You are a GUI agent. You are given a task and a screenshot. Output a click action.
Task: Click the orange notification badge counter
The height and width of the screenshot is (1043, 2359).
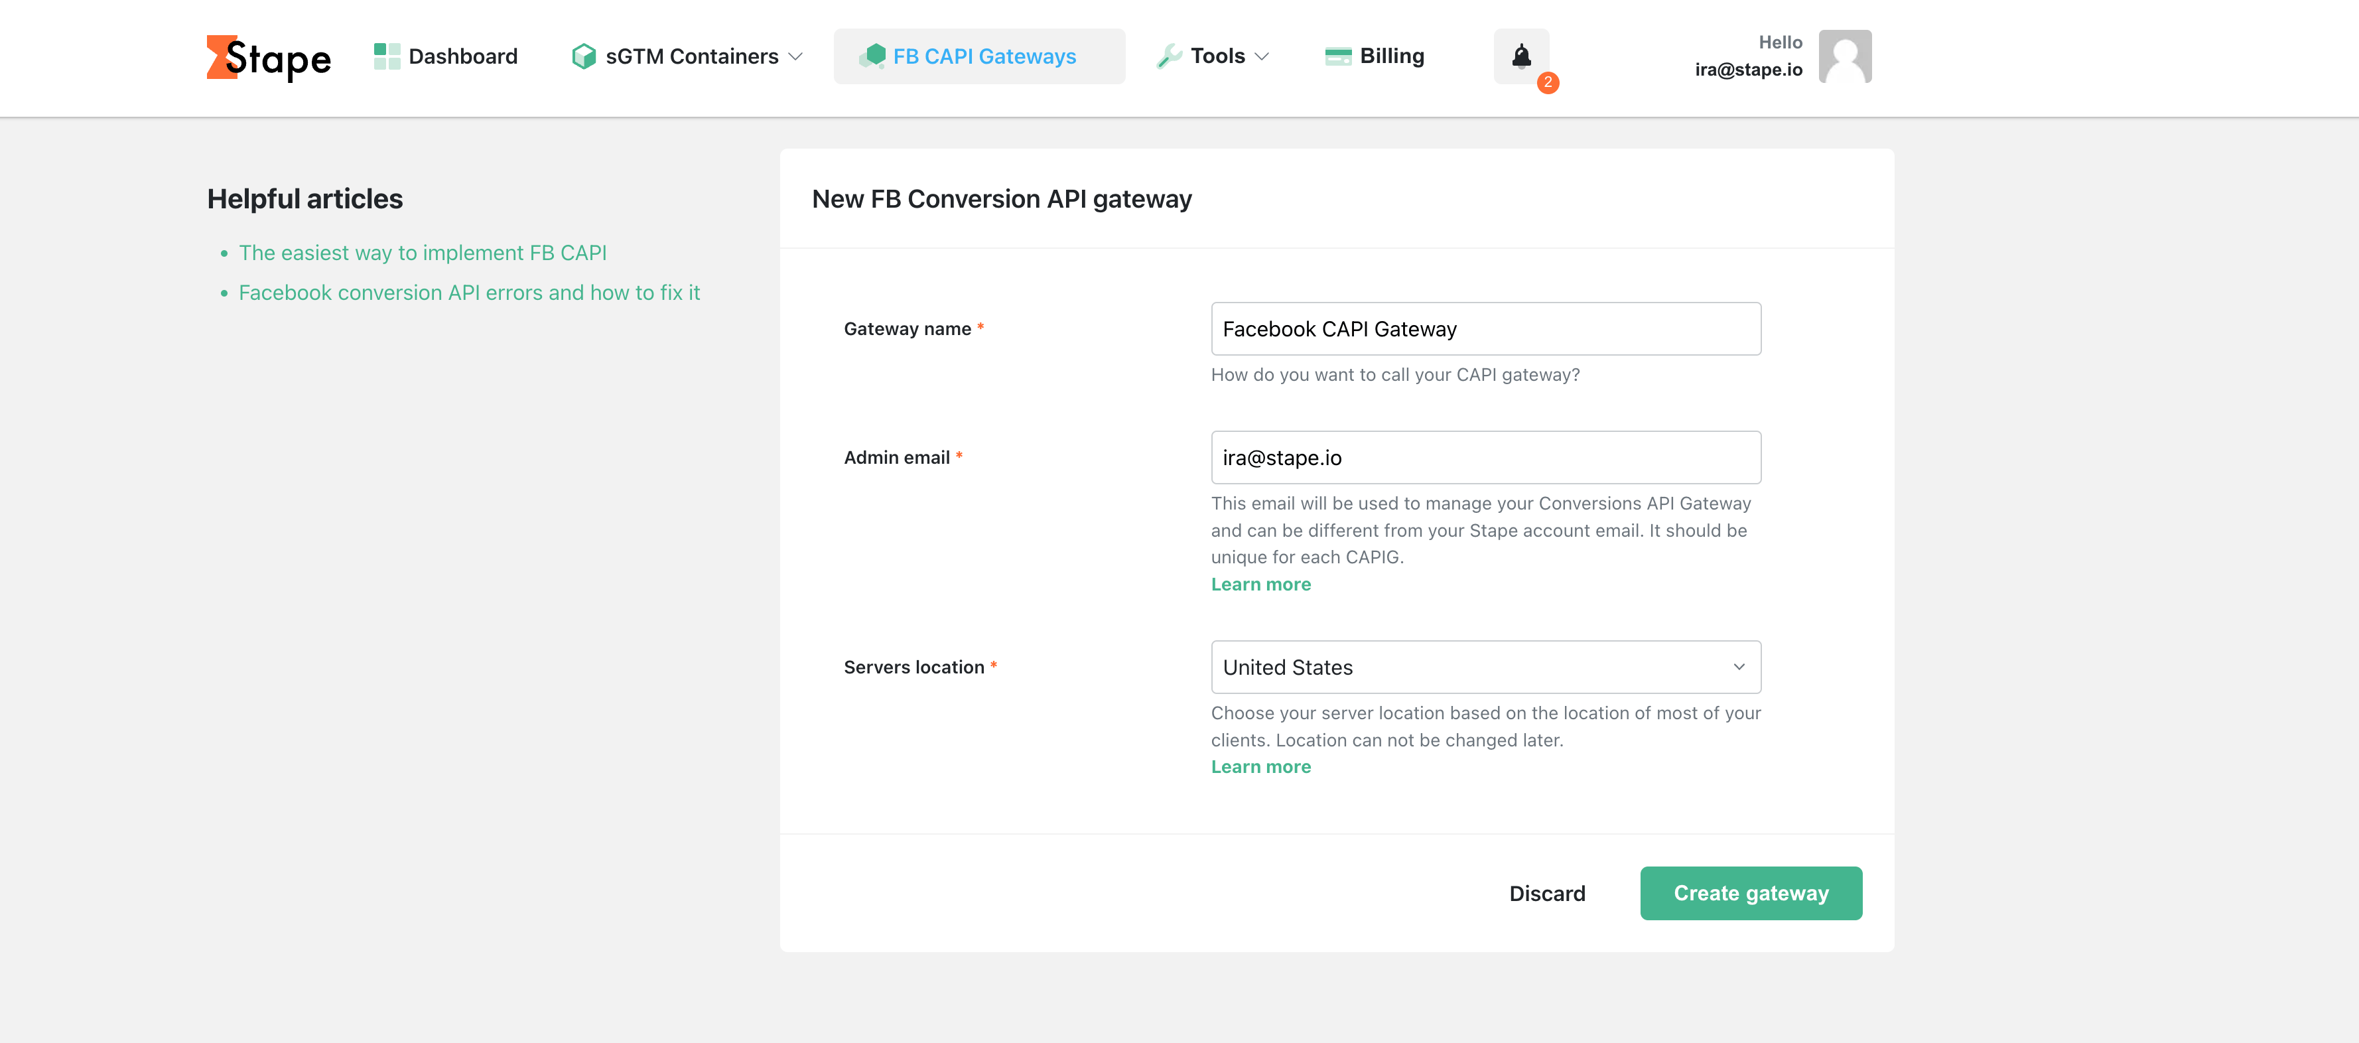[1550, 83]
